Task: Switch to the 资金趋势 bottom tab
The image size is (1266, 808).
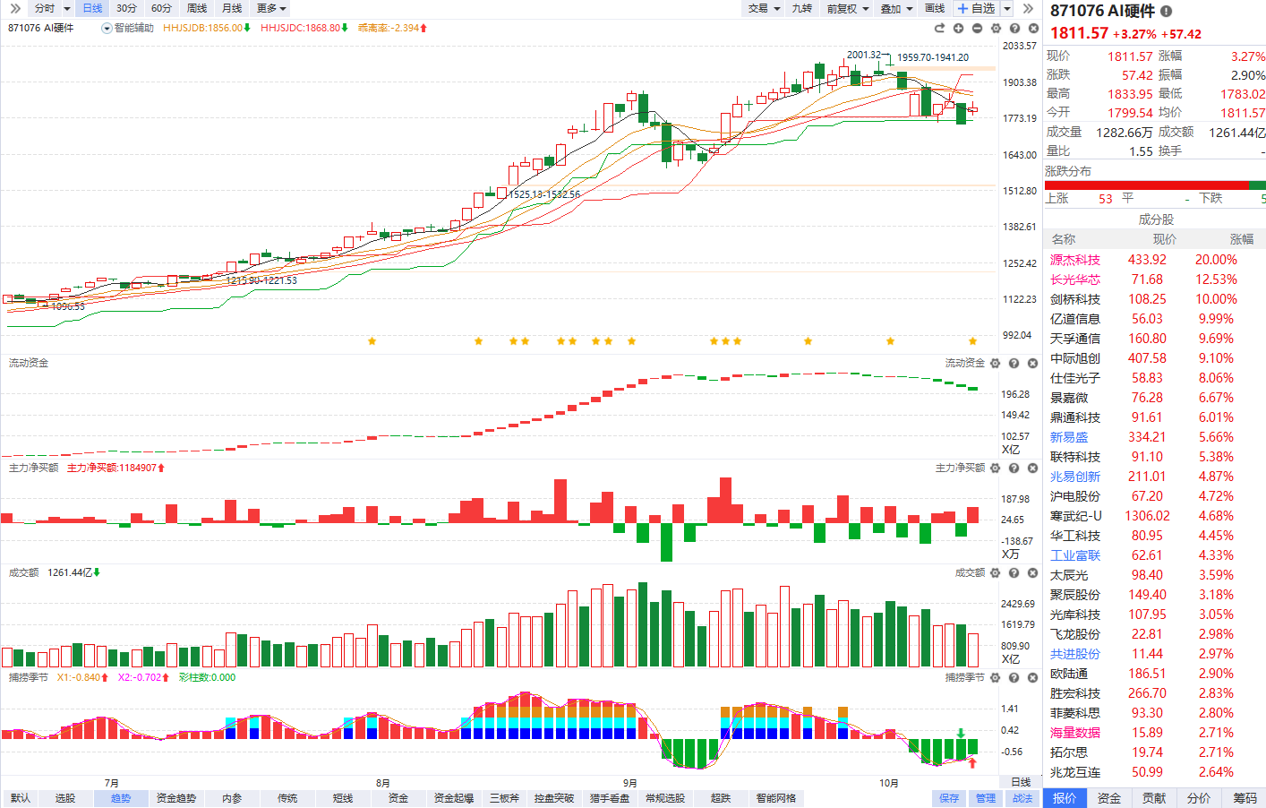Action: 175,798
